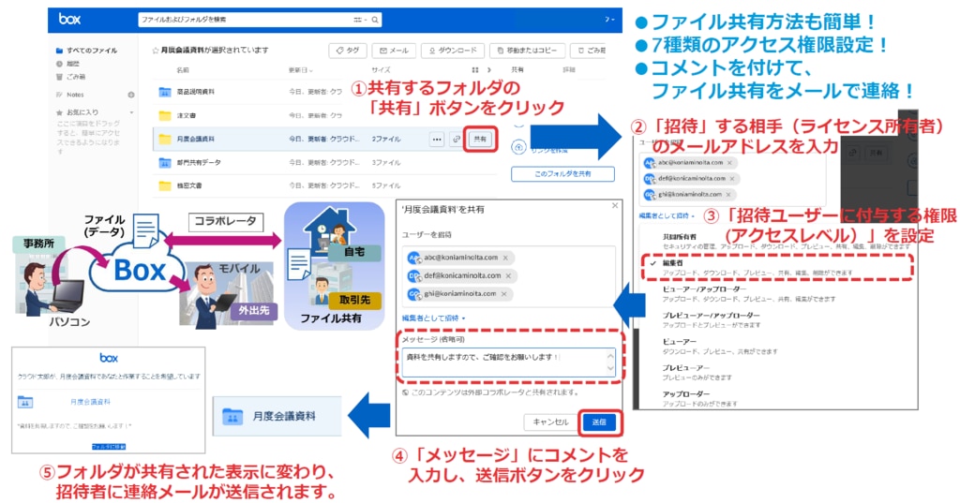Viewport: 960px width, 503px height.
Task: Collapse the お気に入り section arrow
Action: pyautogui.click(x=131, y=112)
